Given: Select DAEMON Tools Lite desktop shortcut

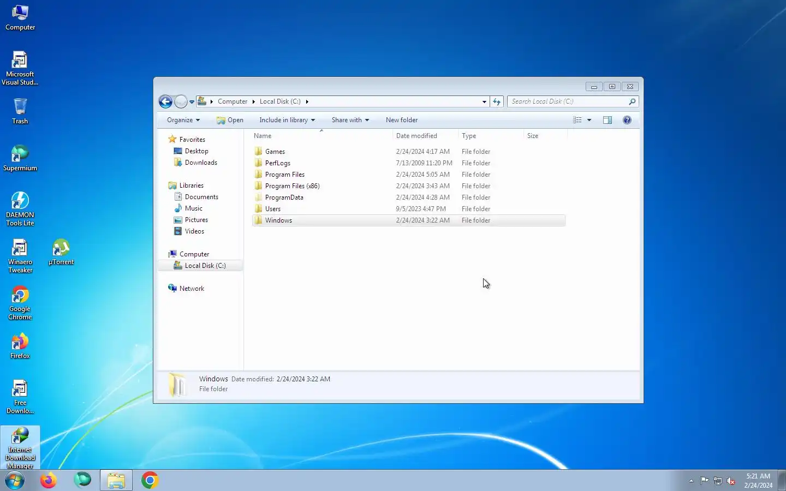Looking at the screenshot, I should (x=20, y=209).
